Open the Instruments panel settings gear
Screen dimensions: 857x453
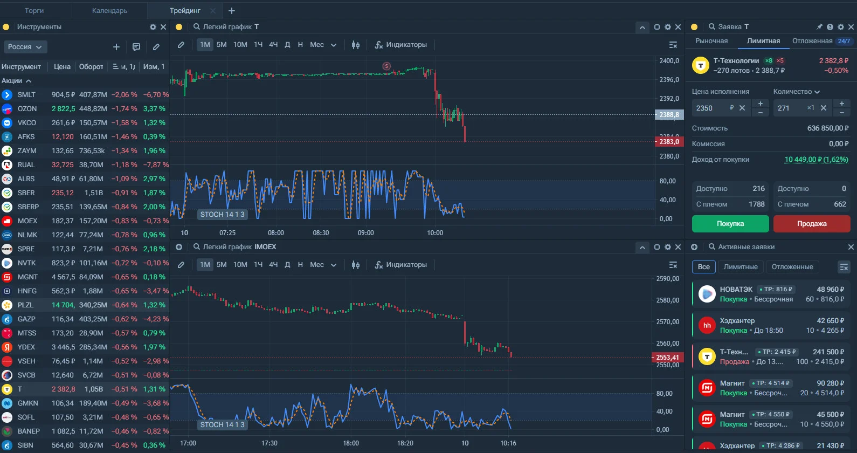tap(153, 27)
